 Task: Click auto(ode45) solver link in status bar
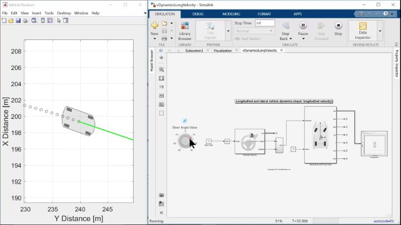(x=384, y=221)
